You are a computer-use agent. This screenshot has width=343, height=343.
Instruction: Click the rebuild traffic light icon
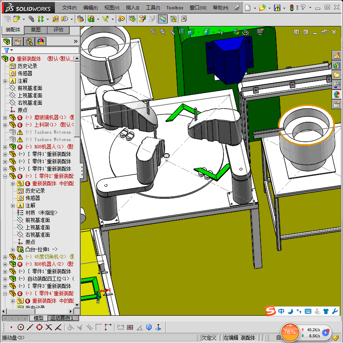292,8
